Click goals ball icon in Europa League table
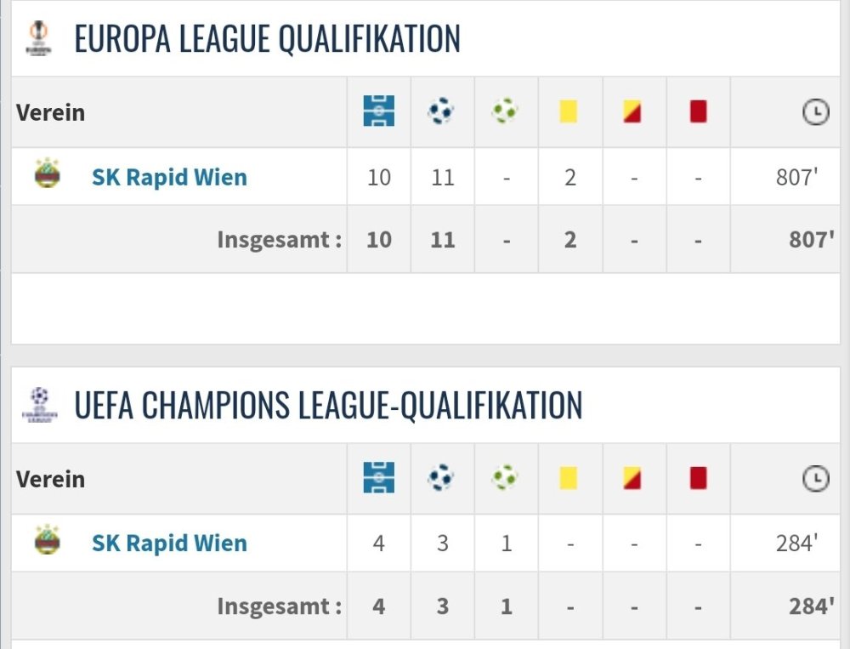 click(x=441, y=111)
